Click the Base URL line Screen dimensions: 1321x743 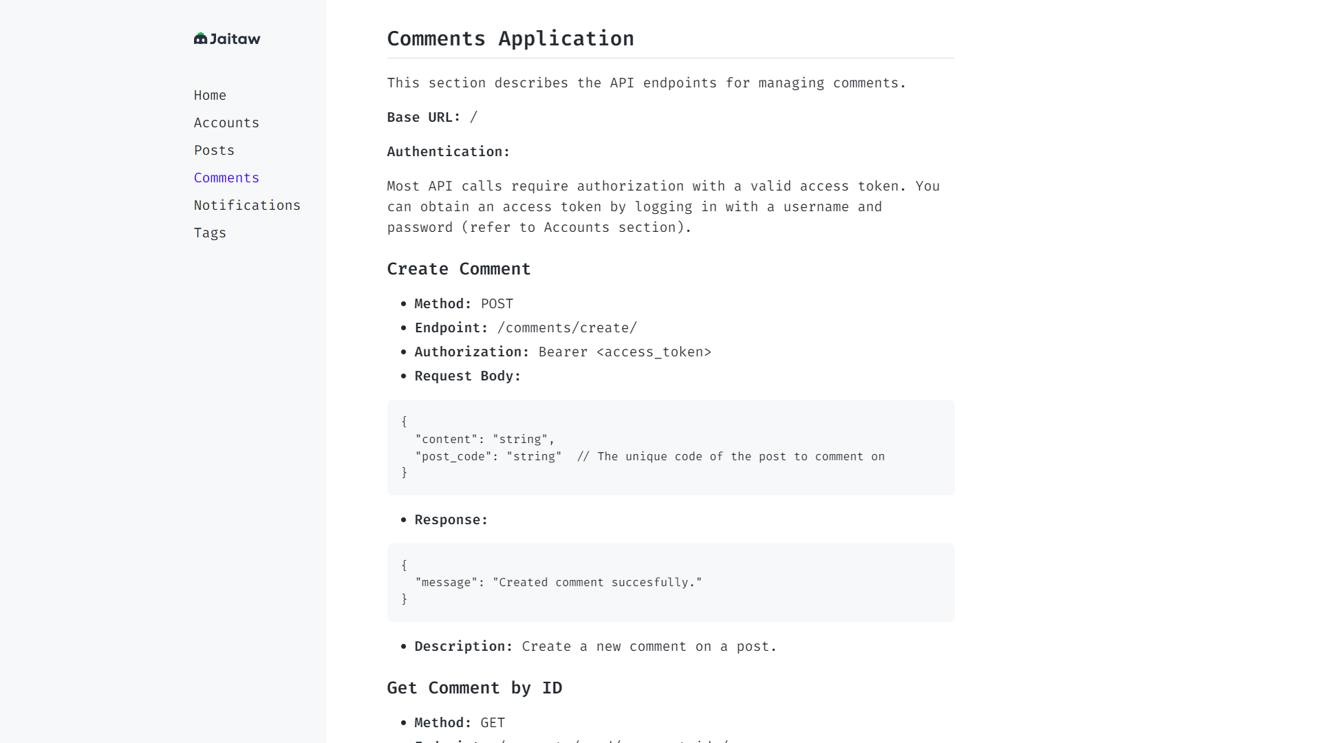click(x=431, y=117)
